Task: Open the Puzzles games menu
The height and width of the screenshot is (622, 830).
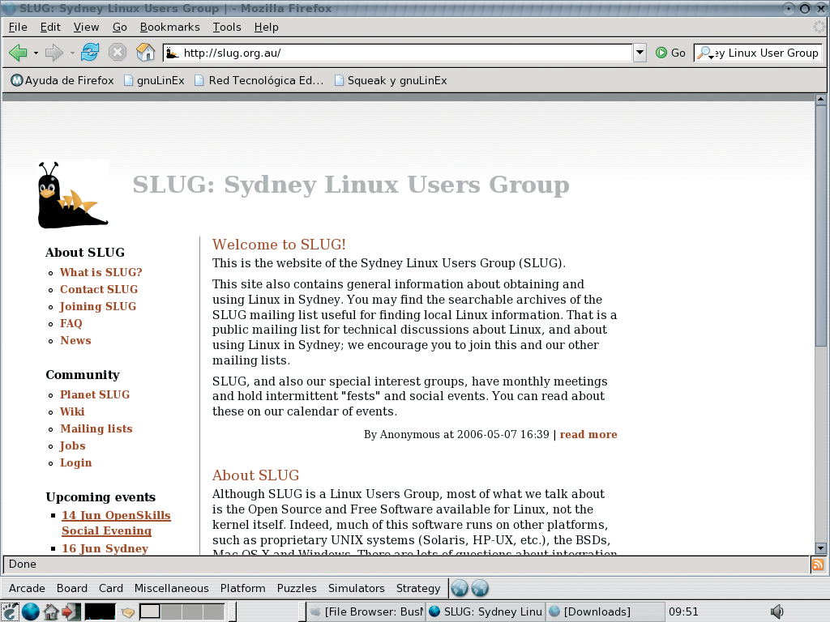Action: click(x=297, y=588)
